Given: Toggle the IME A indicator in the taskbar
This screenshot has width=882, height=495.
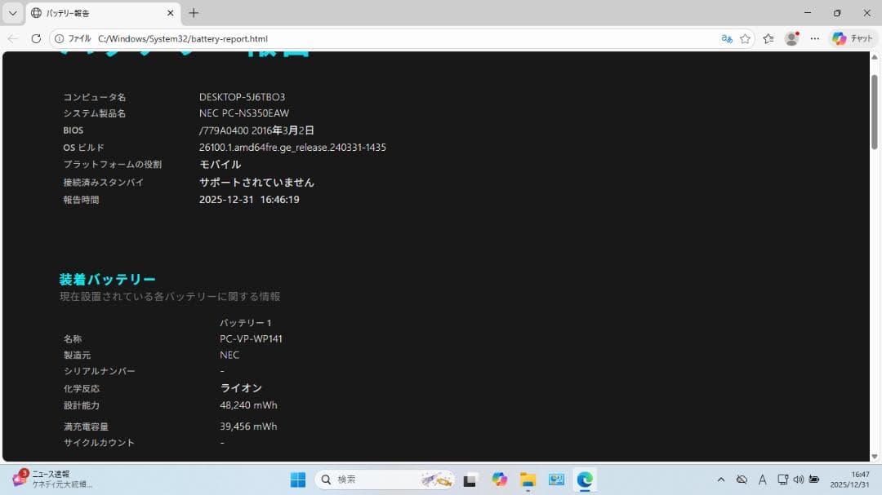Looking at the screenshot, I should [762, 480].
